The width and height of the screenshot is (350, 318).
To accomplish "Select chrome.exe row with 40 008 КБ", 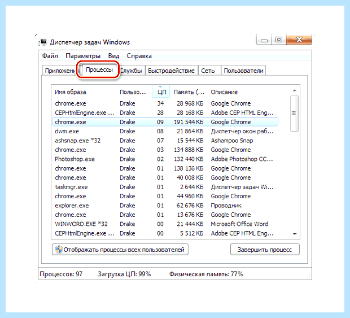I will click(x=165, y=177).
